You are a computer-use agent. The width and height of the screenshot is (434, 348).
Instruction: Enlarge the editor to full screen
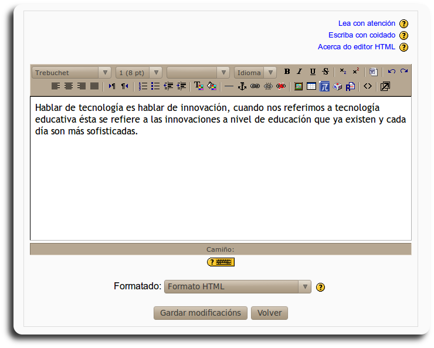coord(385,86)
